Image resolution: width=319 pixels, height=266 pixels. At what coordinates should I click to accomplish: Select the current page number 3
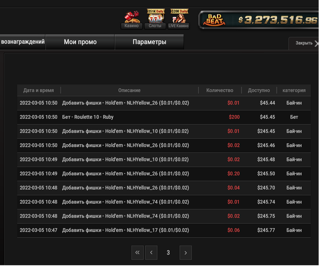[168, 253]
